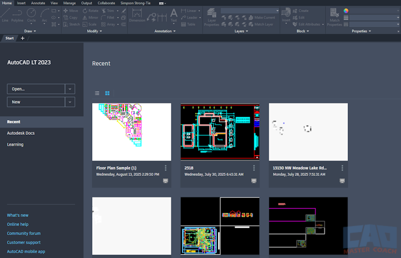The image size is (401, 258).
Task: Click Edit Attributes
Action: pos(306,24)
